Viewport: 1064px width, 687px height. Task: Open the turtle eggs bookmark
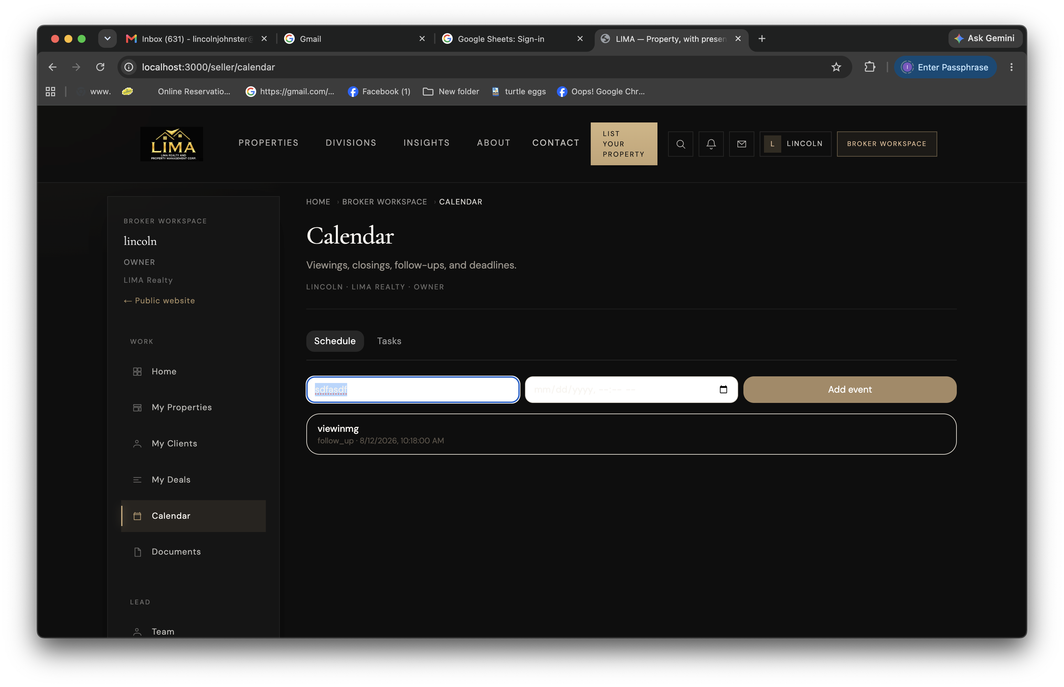tap(518, 92)
